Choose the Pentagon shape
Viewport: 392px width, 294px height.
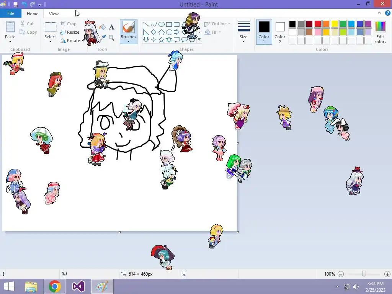click(162, 32)
